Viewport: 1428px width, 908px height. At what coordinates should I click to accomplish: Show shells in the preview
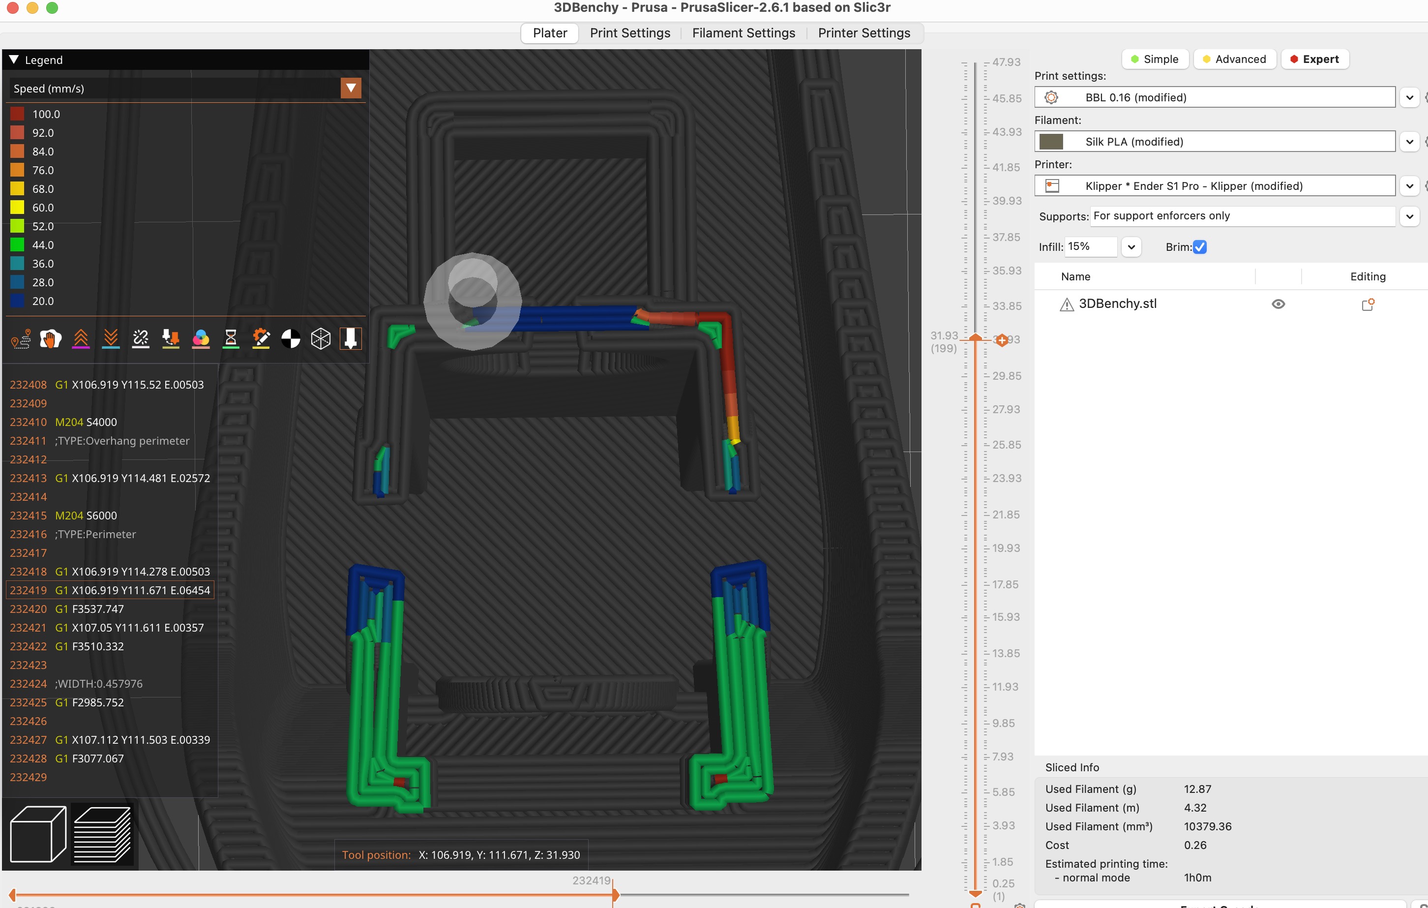(x=320, y=338)
